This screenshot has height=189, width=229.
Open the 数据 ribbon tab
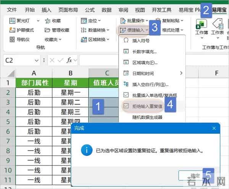point(106,10)
